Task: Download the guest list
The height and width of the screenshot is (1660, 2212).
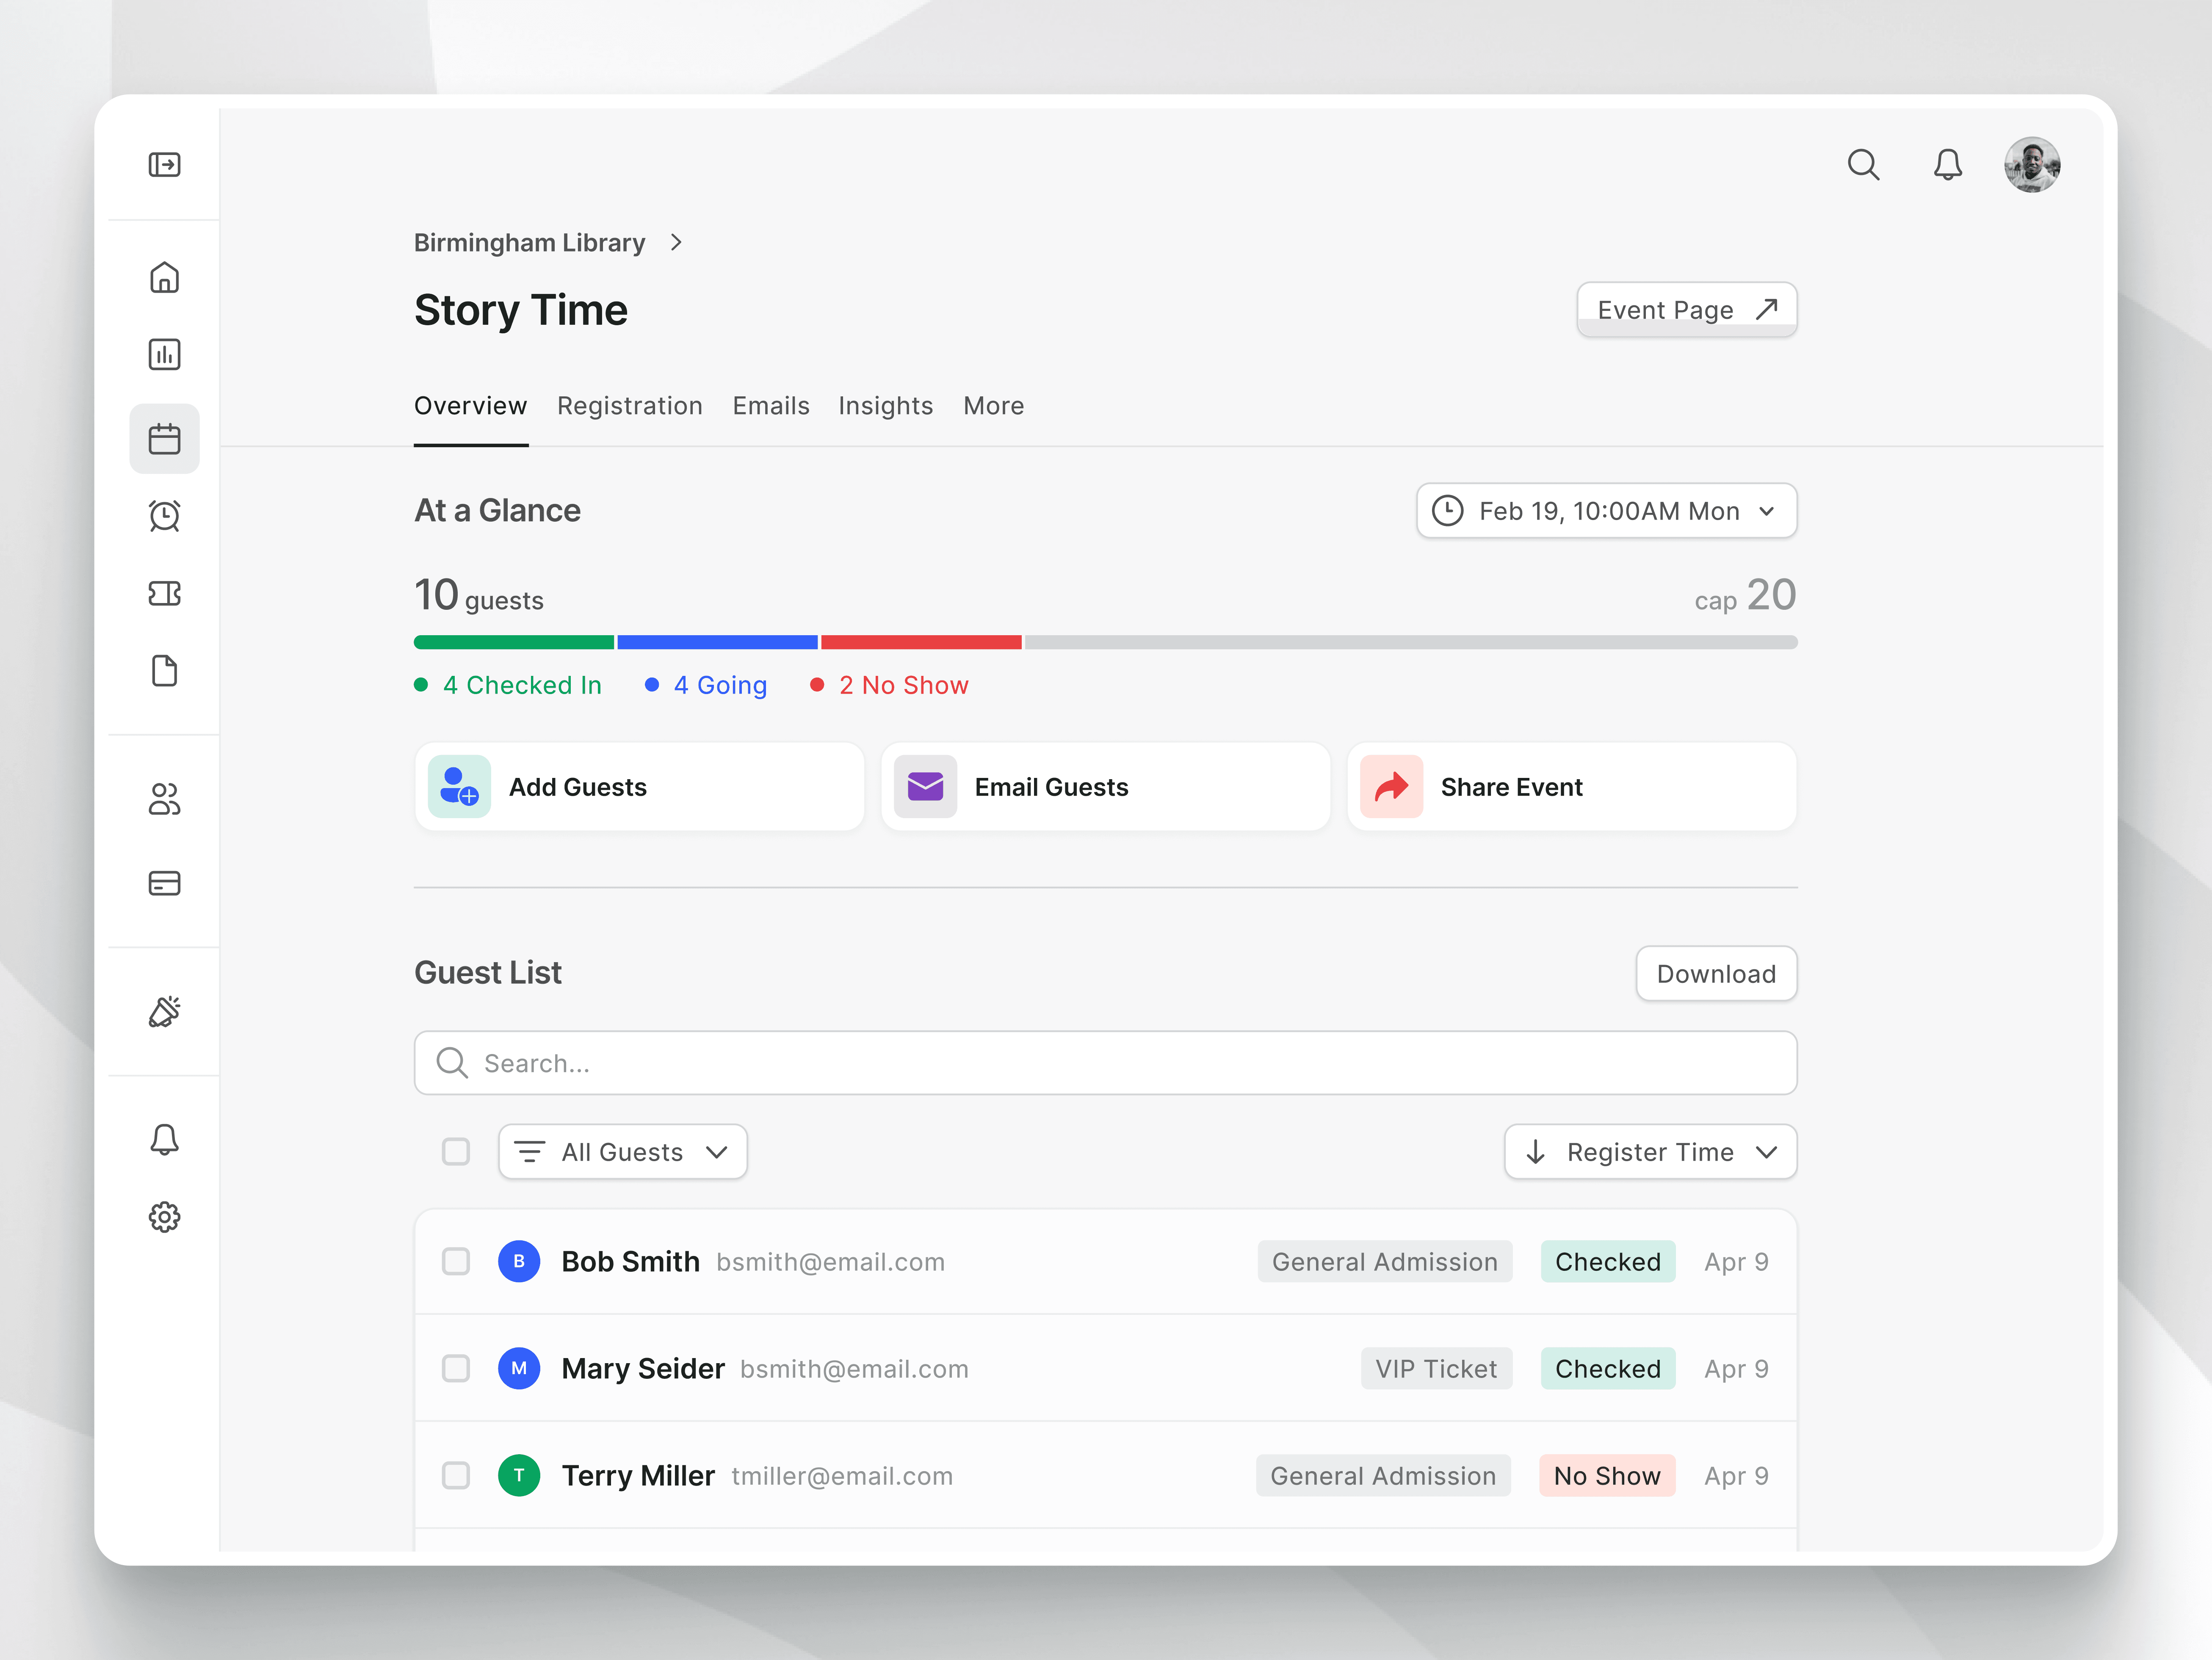Action: point(1716,974)
